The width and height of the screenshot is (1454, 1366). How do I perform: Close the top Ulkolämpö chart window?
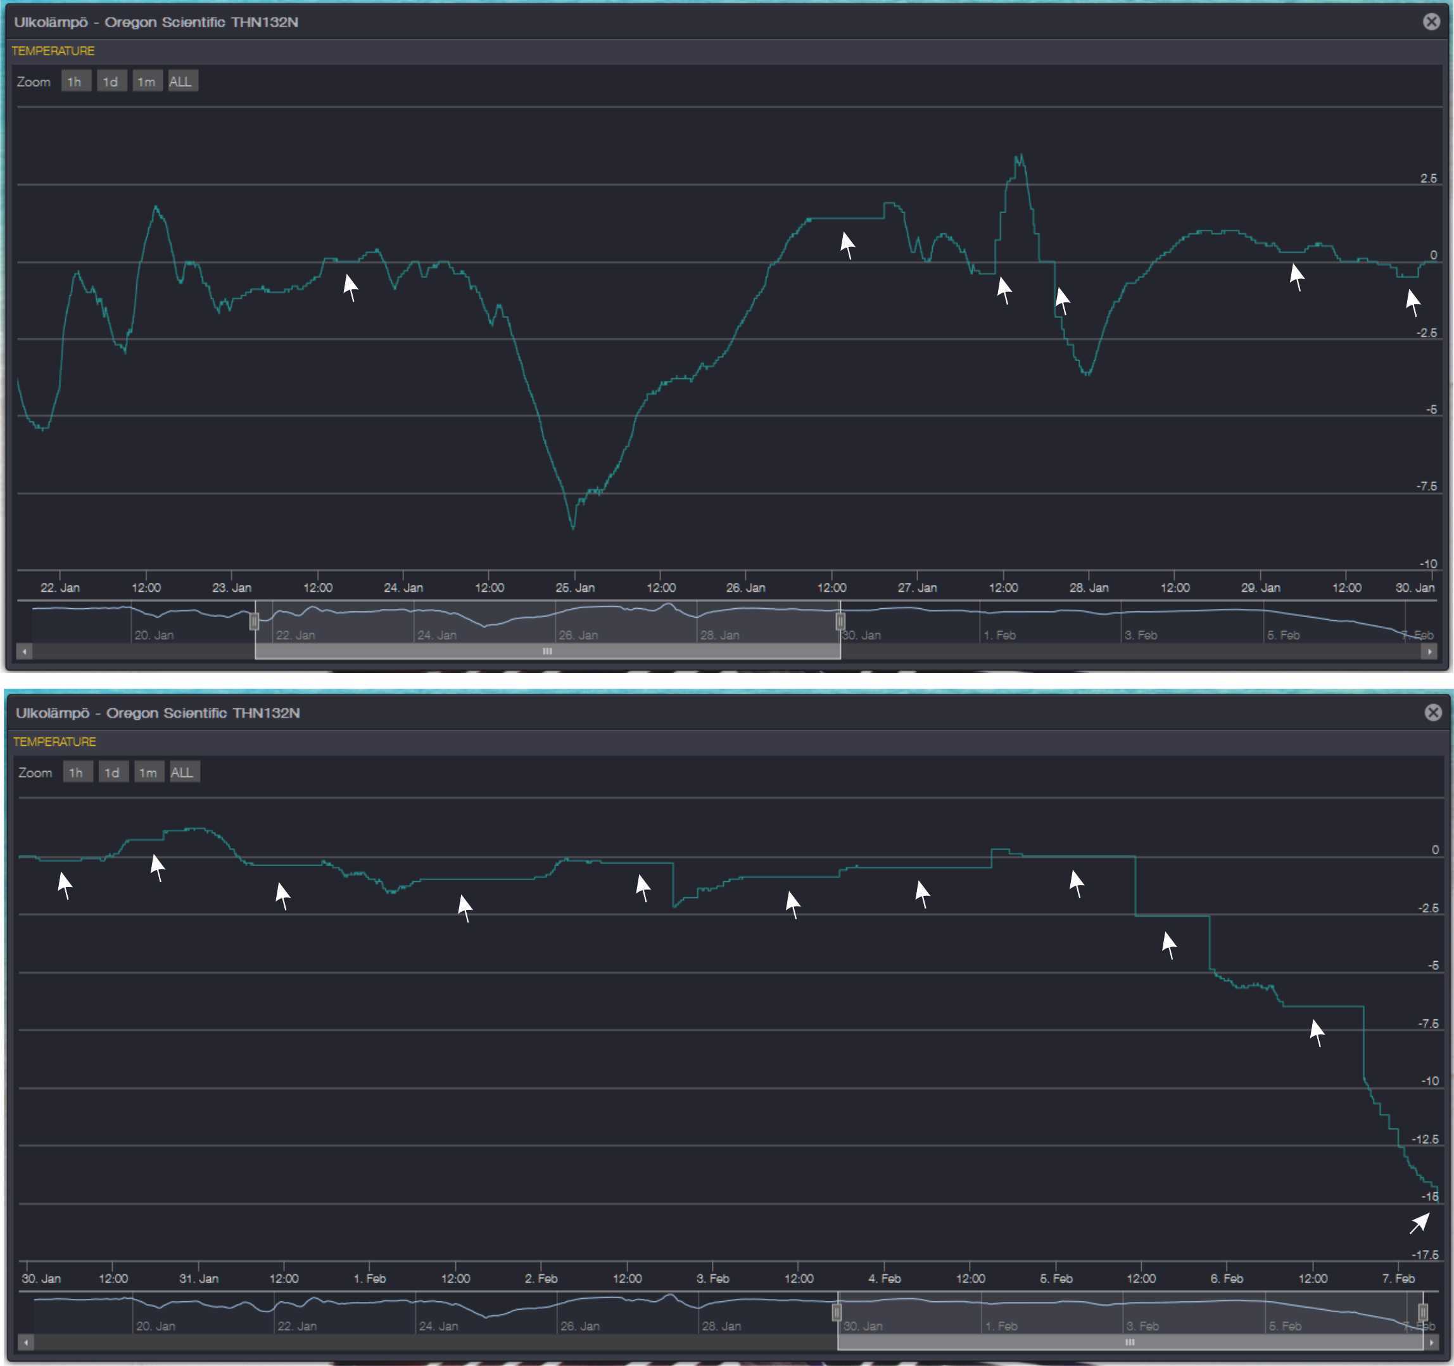click(x=1431, y=21)
